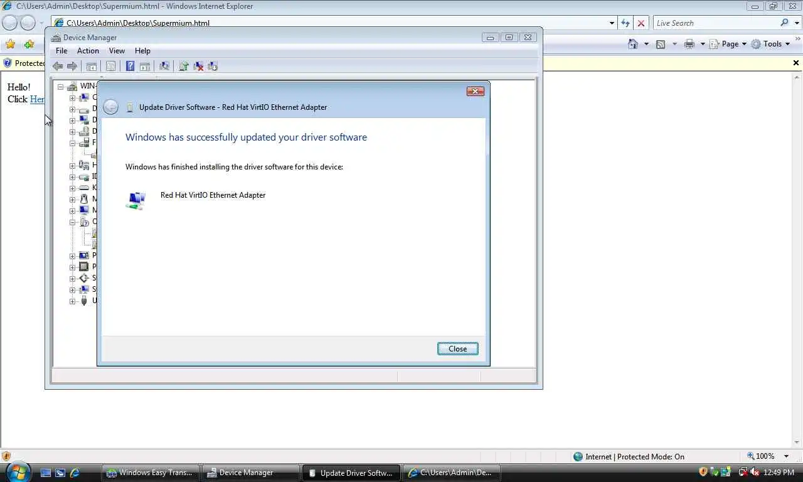Launch Internet Explorer from quick launch
The height and width of the screenshot is (482, 803).
(75, 473)
